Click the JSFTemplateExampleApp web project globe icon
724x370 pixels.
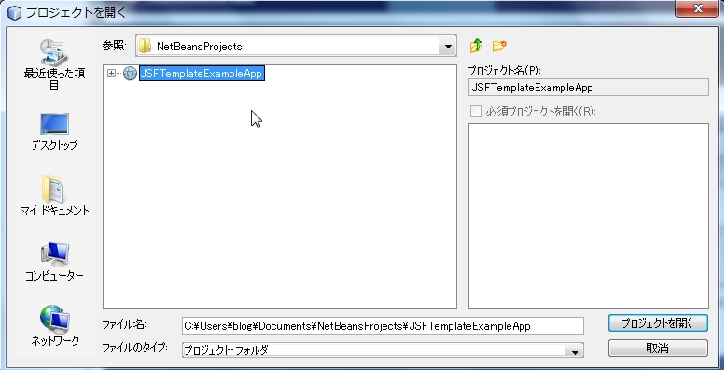pyautogui.click(x=130, y=74)
